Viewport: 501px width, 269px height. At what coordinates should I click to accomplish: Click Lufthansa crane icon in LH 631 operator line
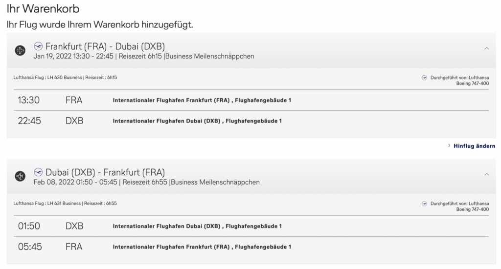point(424,203)
